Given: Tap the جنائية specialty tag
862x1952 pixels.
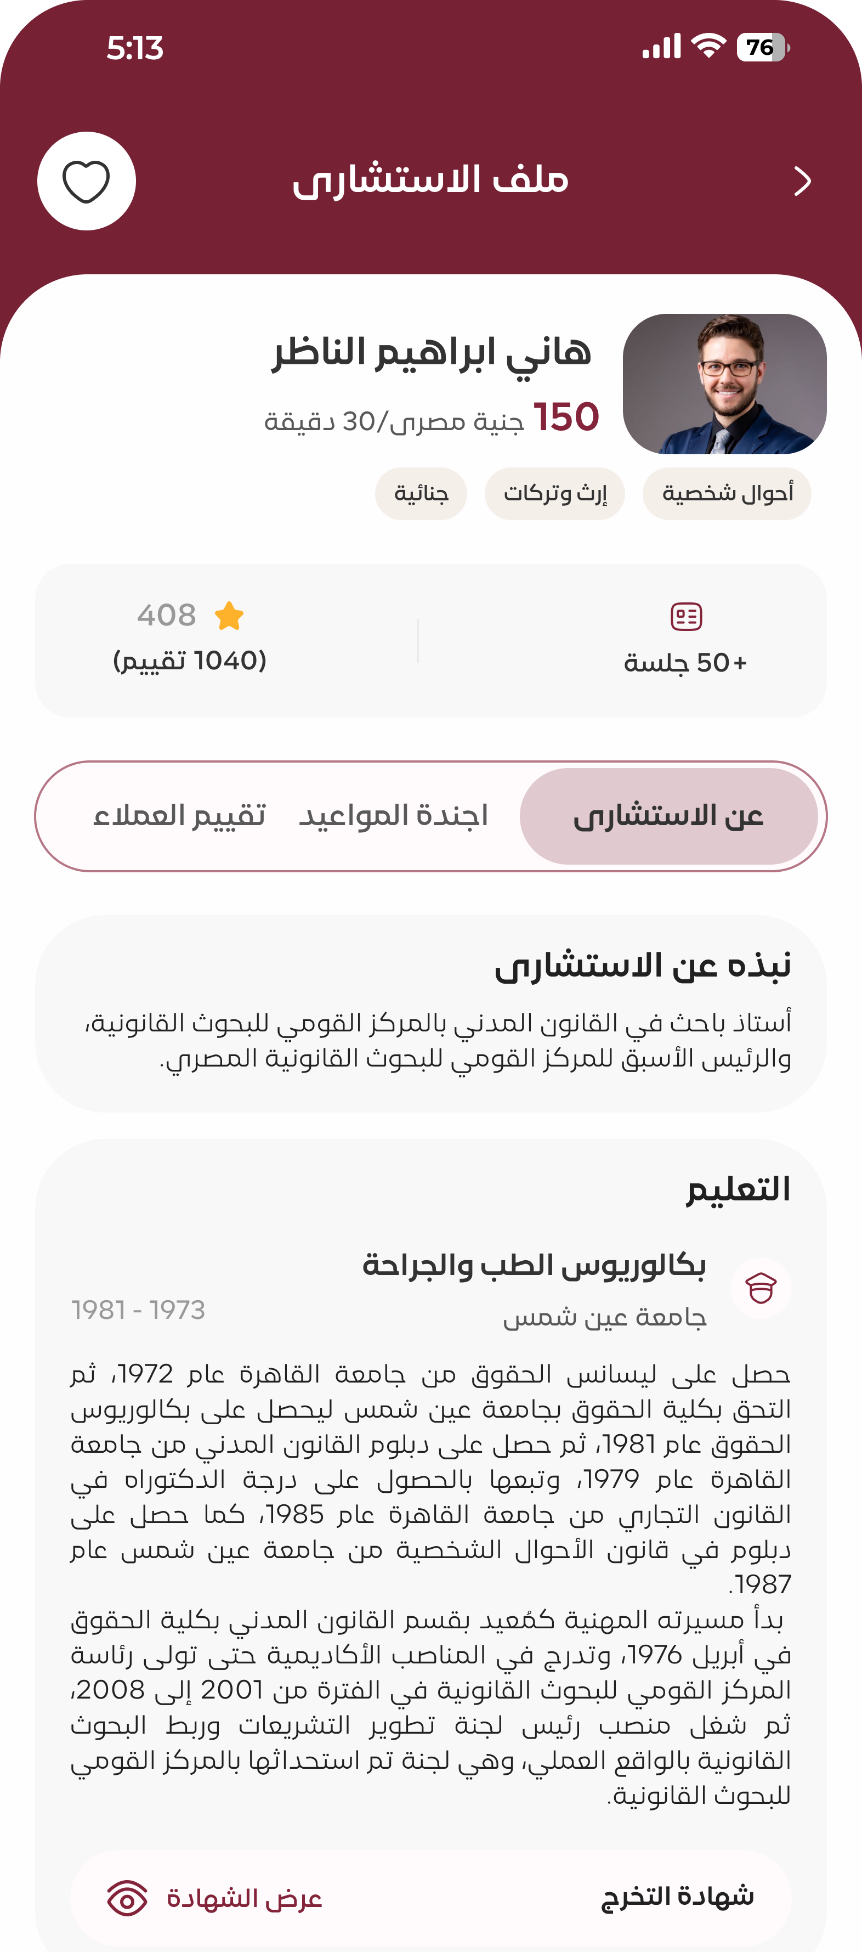Looking at the screenshot, I should 421,494.
